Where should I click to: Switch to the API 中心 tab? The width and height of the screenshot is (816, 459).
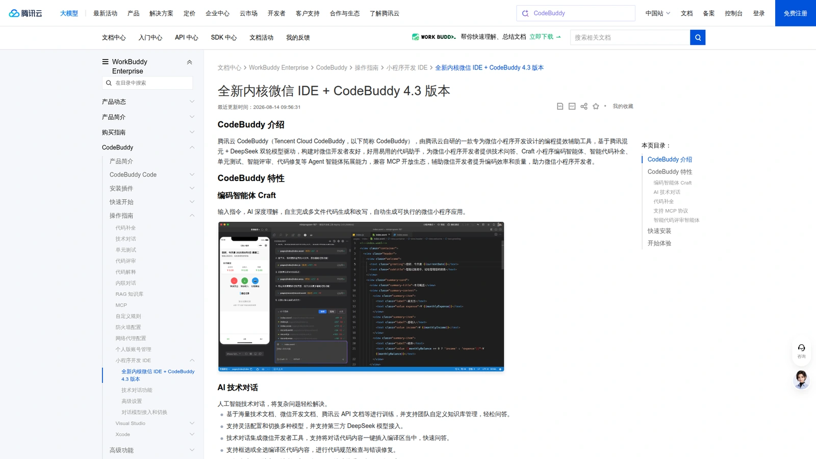click(186, 38)
